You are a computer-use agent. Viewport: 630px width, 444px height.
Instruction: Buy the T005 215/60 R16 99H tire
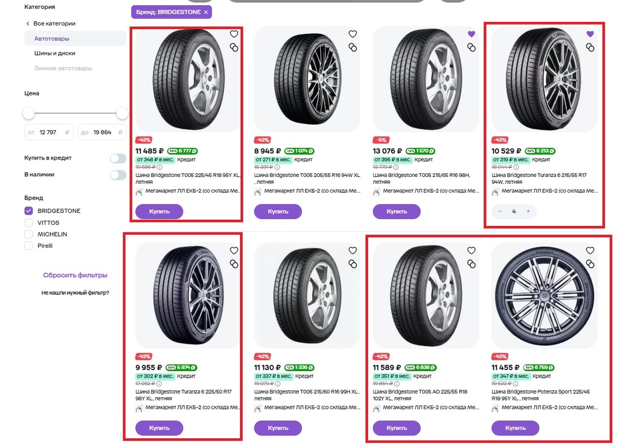pyautogui.click(x=278, y=428)
